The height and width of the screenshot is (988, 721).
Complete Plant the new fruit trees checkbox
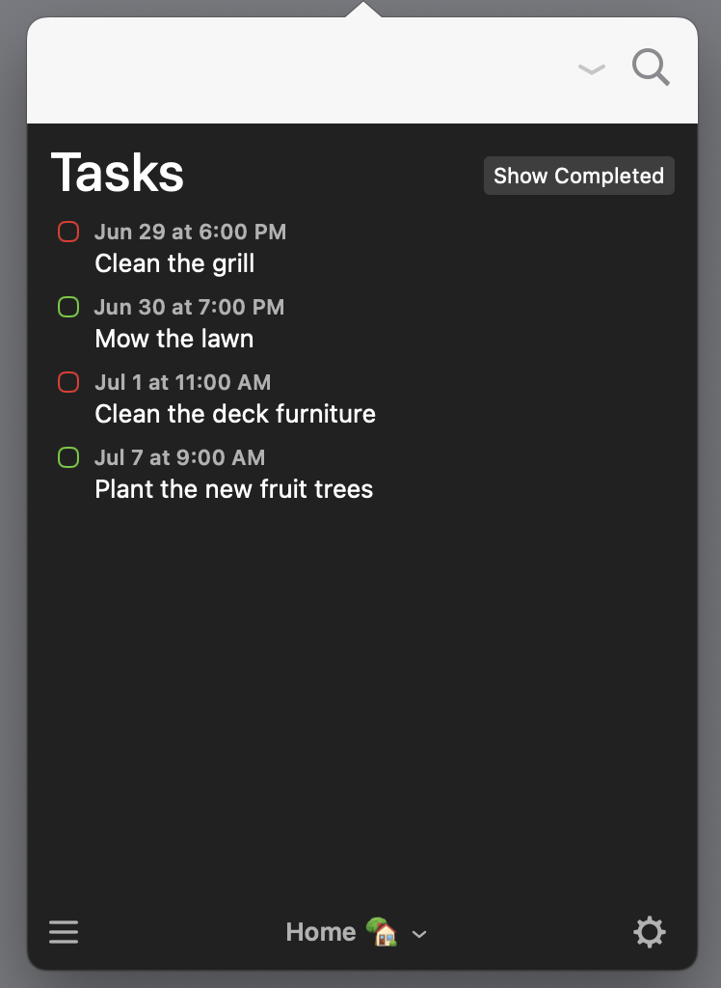(x=68, y=457)
